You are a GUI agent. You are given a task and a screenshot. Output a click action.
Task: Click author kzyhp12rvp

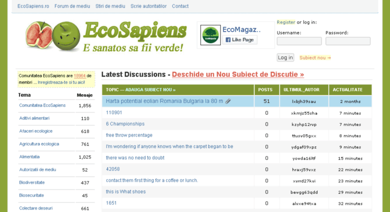[x=304, y=124]
